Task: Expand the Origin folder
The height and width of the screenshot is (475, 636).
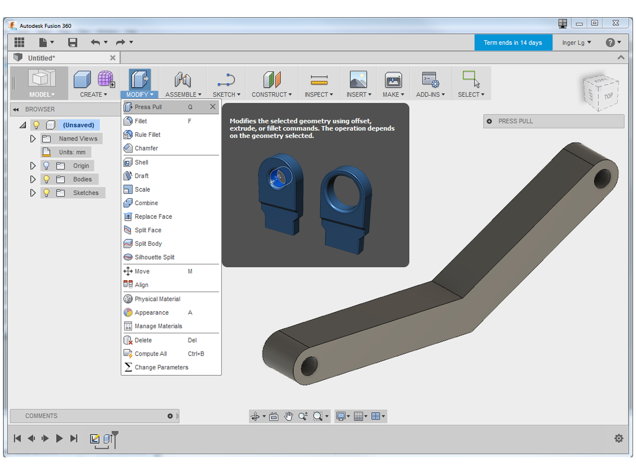Action: point(33,166)
